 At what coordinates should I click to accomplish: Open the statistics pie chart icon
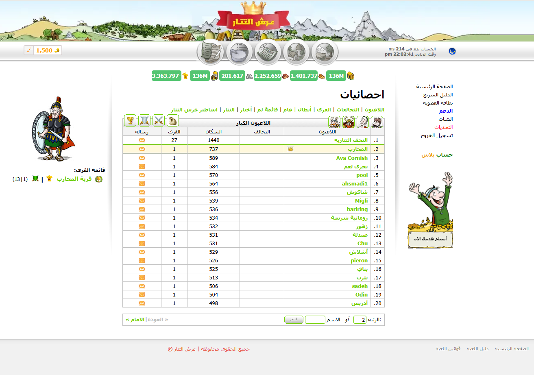[239, 53]
